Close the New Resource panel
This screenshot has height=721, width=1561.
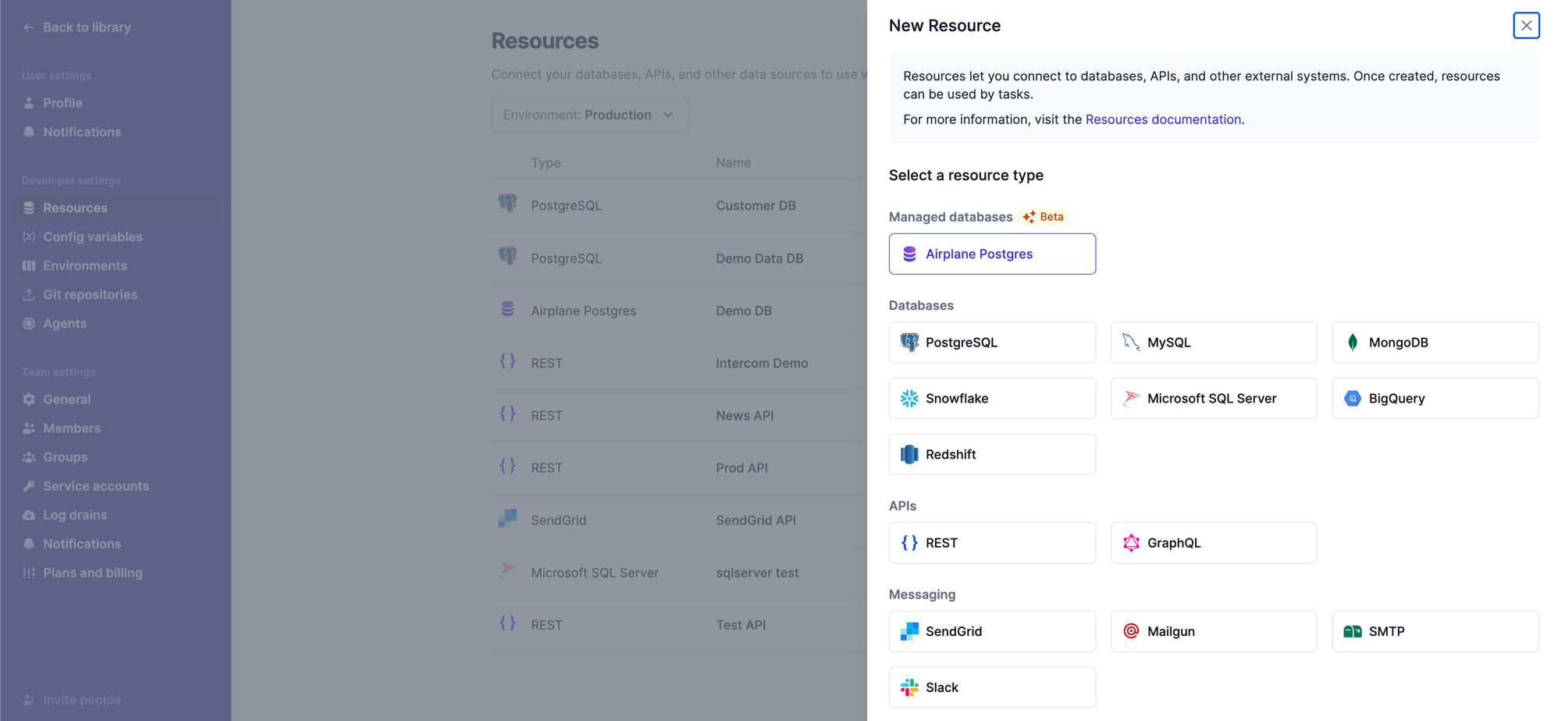pos(1526,26)
